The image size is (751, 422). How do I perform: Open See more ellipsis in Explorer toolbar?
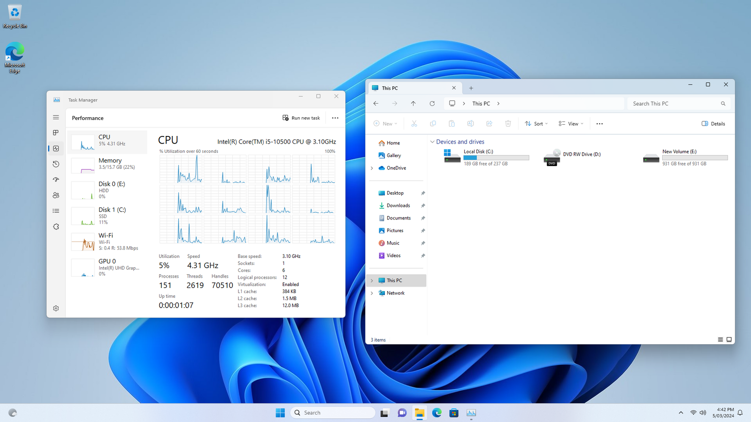tap(599, 124)
